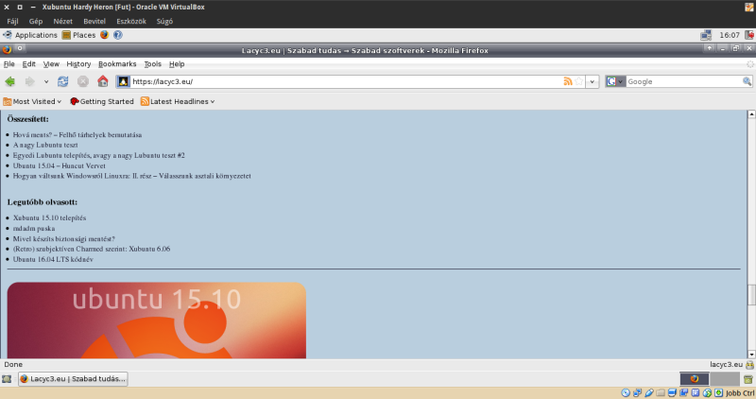Click the ubuntu 15.10 banner image
The image size is (756, 399).
(x=157, y=321)
